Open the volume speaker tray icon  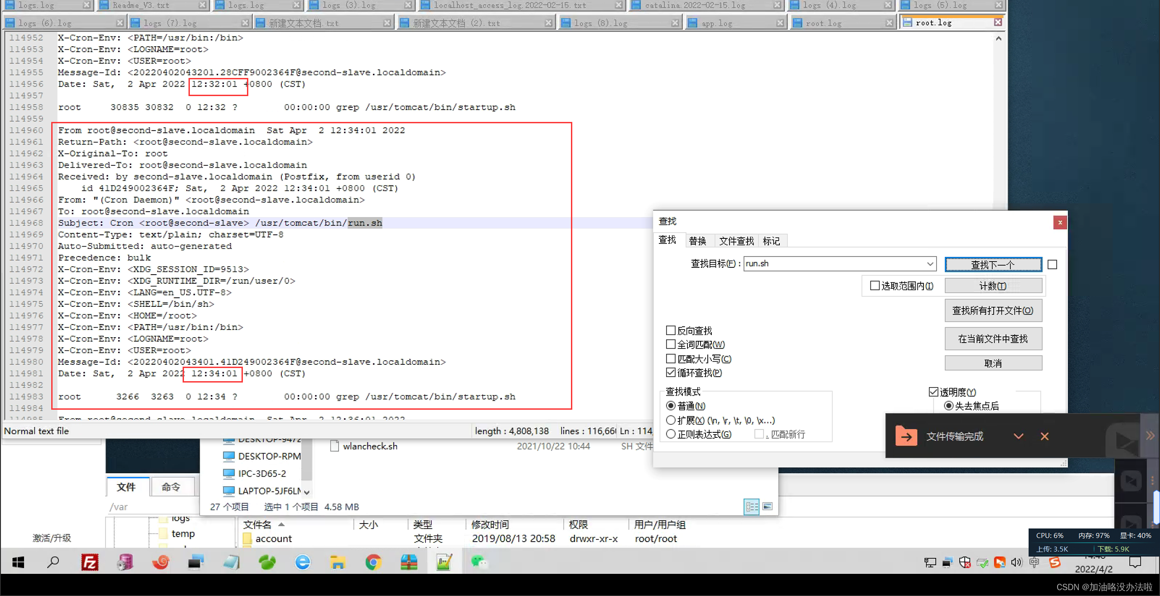(x=1017, y=562)
